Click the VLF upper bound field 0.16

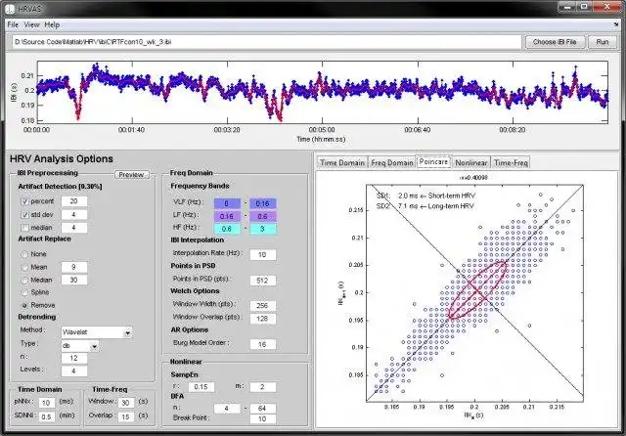tap(263, 203)
